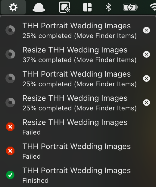Click progress indicator beside Resize 25% completed workflow
Viewport: 156px width, 187px height.
tap(10, 103)
